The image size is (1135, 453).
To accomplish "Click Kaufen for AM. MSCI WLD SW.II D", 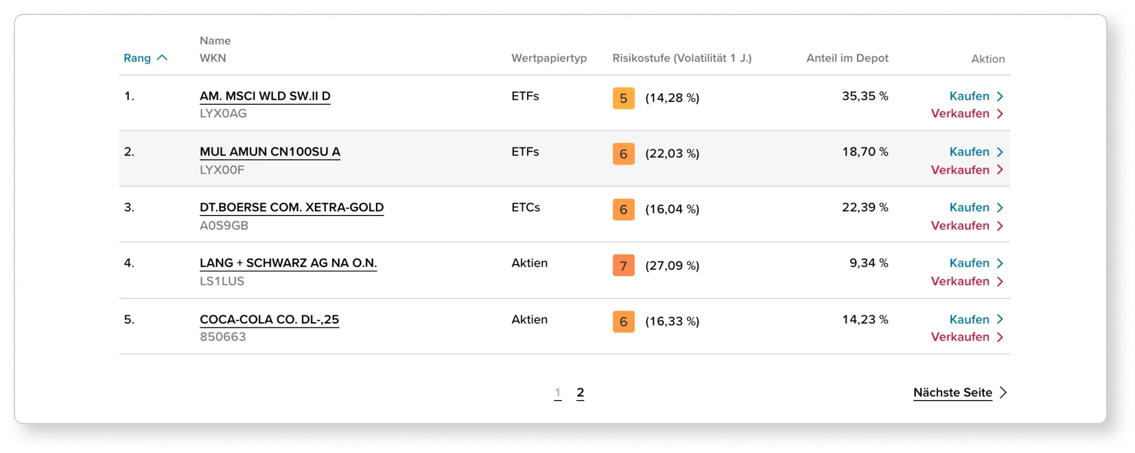I will click(x=975, y=96).
